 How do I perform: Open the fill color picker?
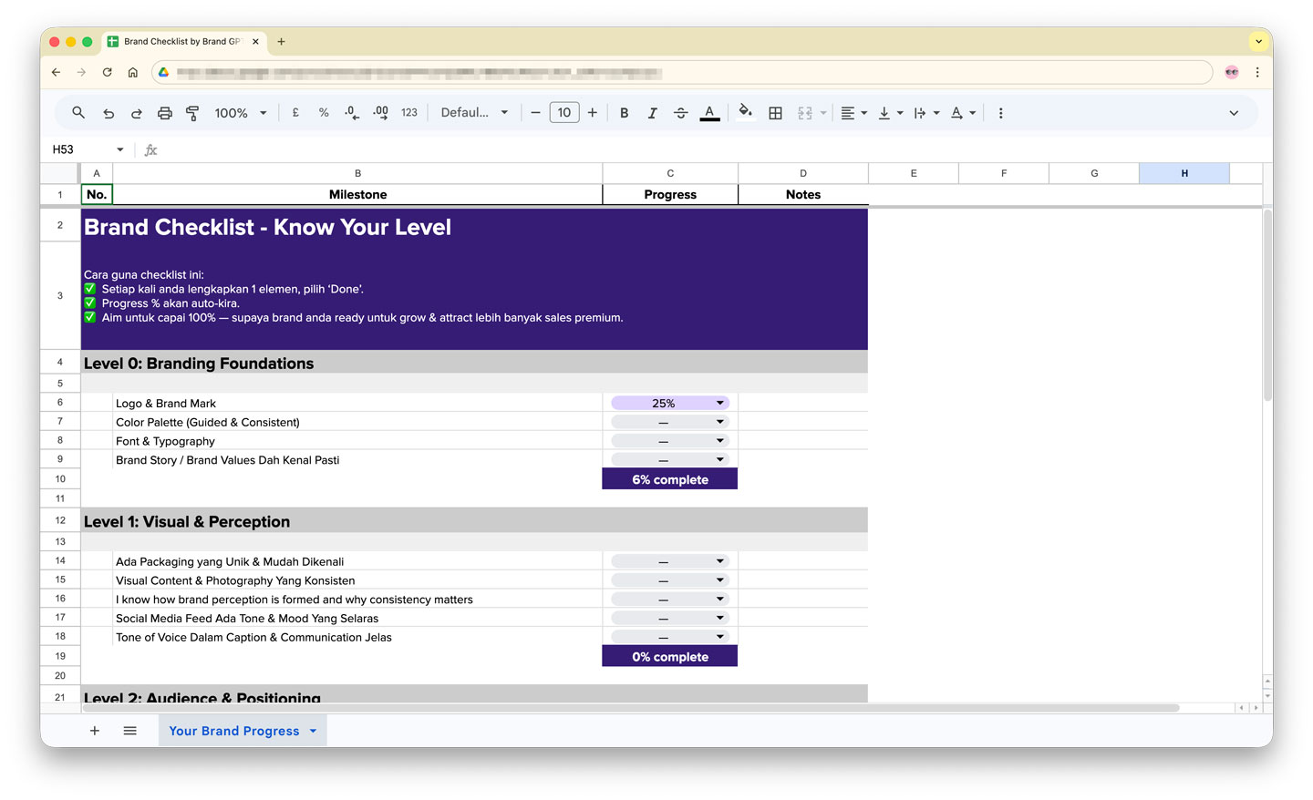click(x=745, y=113)
